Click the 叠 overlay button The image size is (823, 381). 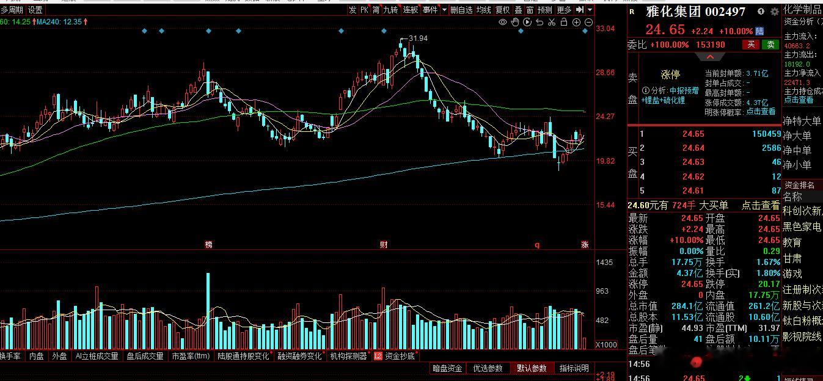518,9
